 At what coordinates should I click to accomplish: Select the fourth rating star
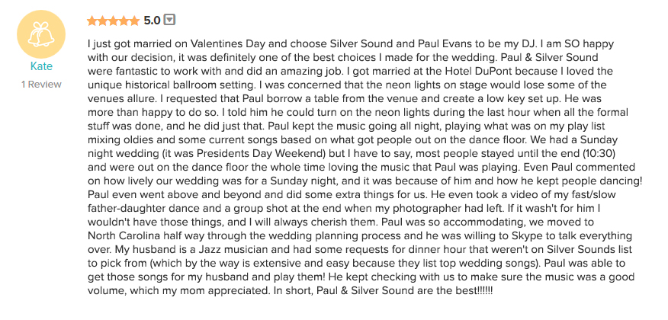[x=124, y=21]
